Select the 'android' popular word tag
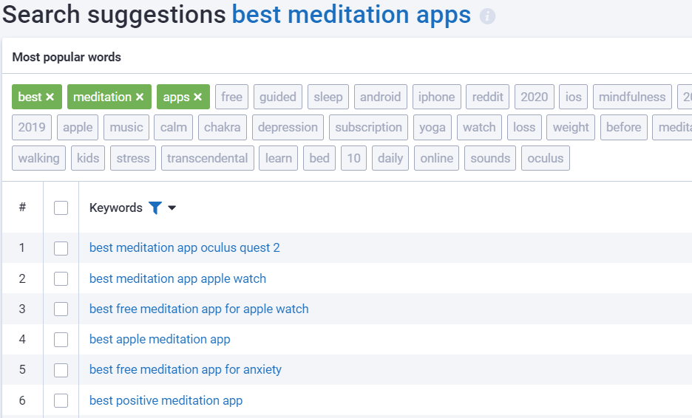Viewport: 692px width, 418px height. (380, 97)
